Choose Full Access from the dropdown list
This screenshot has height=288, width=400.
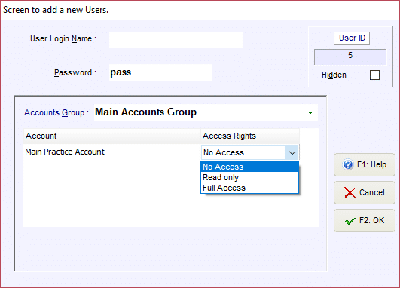coord(249,188)
